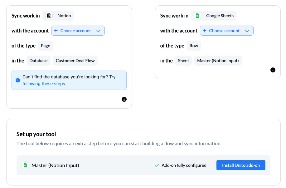Click 'Add-on fully configured' status text
The width and height of the screenshot is (286, 188).
tap(184, 165)
